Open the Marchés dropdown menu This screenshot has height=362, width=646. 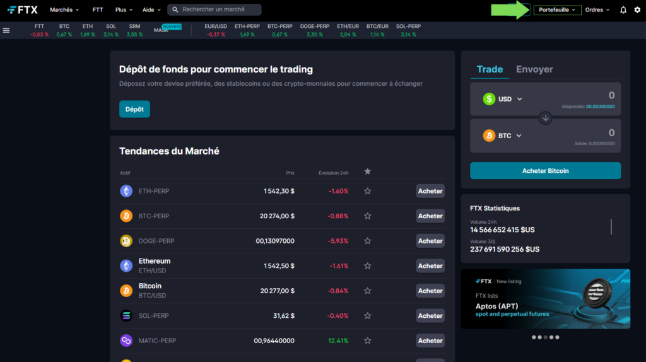(x=64, y=10)
